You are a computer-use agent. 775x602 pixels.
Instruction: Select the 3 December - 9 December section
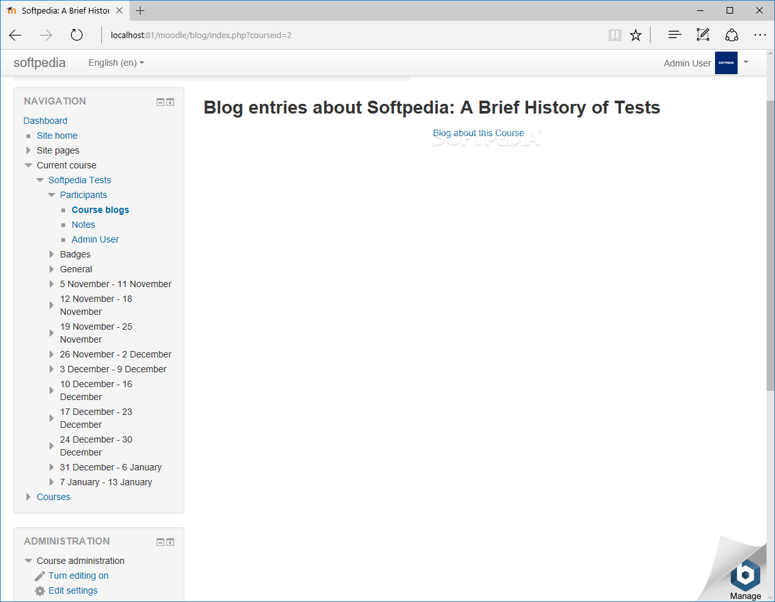113,369
